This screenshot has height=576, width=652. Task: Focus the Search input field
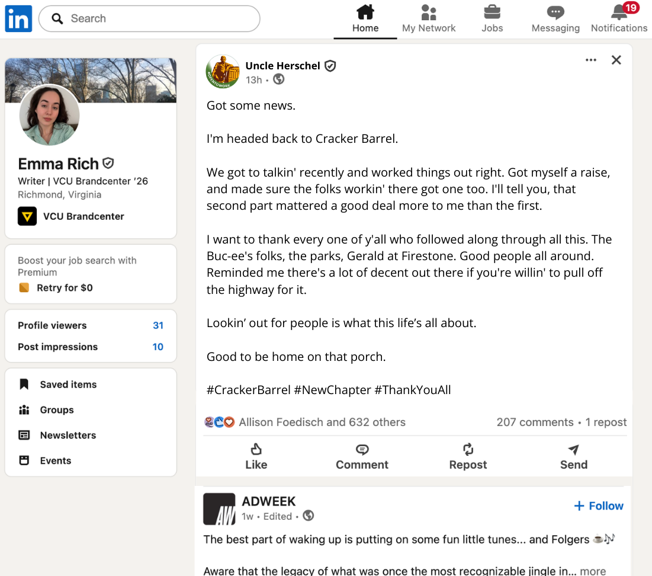click(x=149, y=19)
